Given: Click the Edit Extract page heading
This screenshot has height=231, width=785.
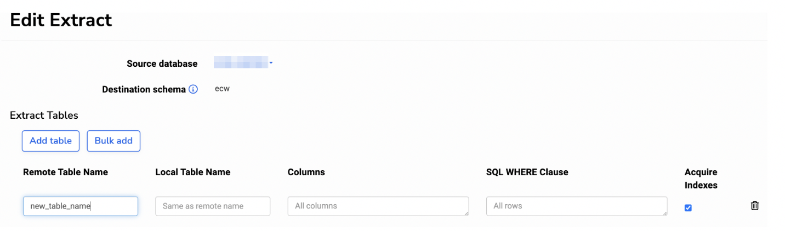Looking at the screenshot, I should [x=61, y=20].
